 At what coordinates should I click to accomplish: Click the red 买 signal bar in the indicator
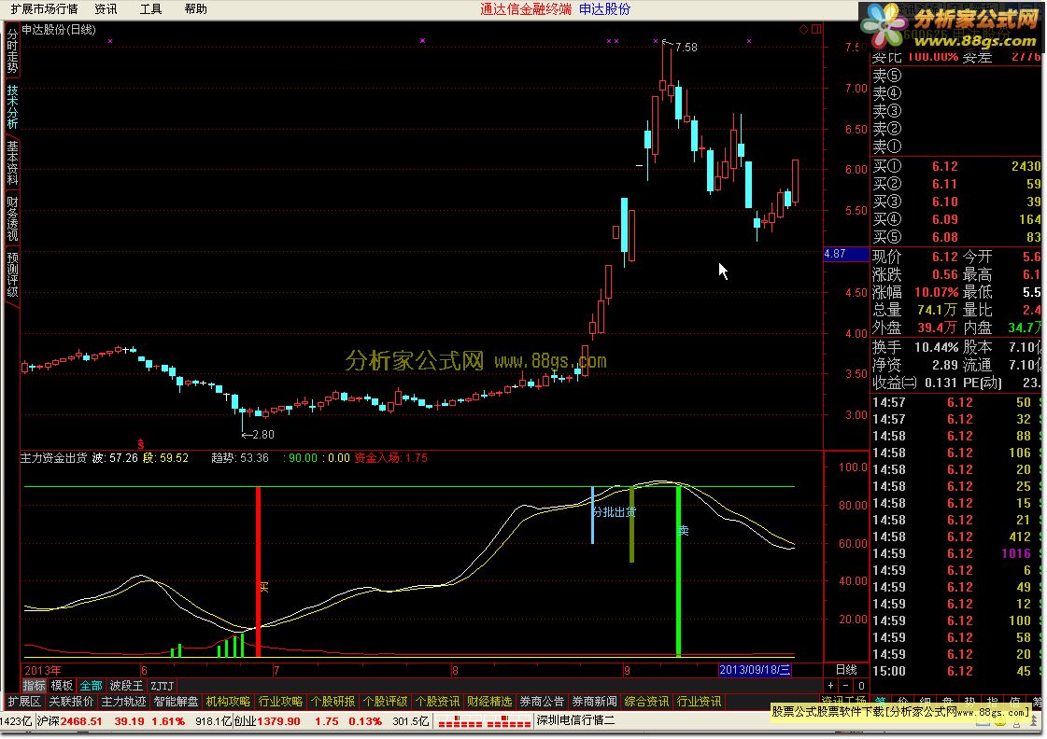(259, 572)
